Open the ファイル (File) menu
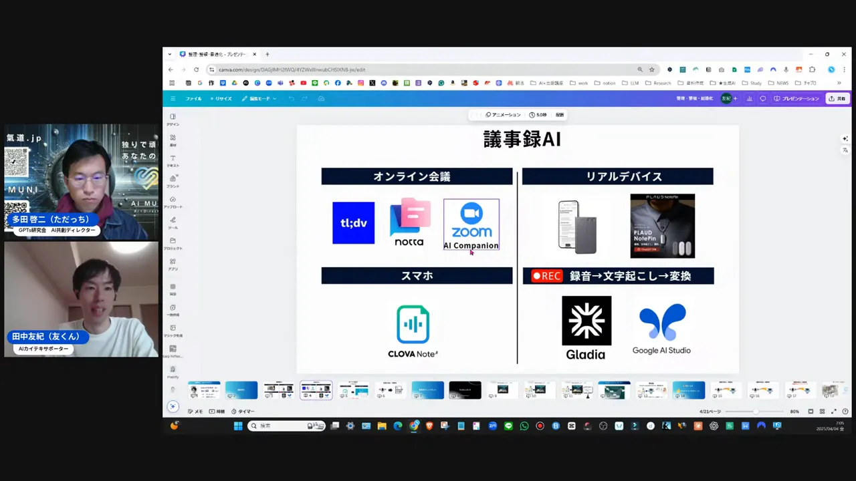The width and height of the screenshot is (856, 481). [193, 98]
